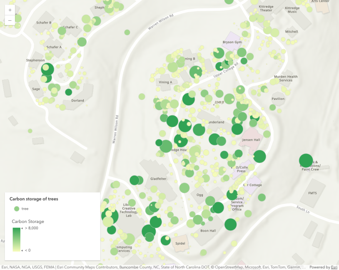Select the small dark tree marker above Dorland

tap(69, 92)
